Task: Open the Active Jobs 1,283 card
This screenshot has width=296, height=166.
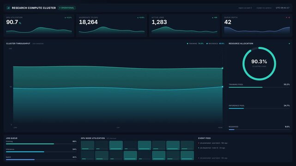Action: pyautogui.click(x=184, y=25)
